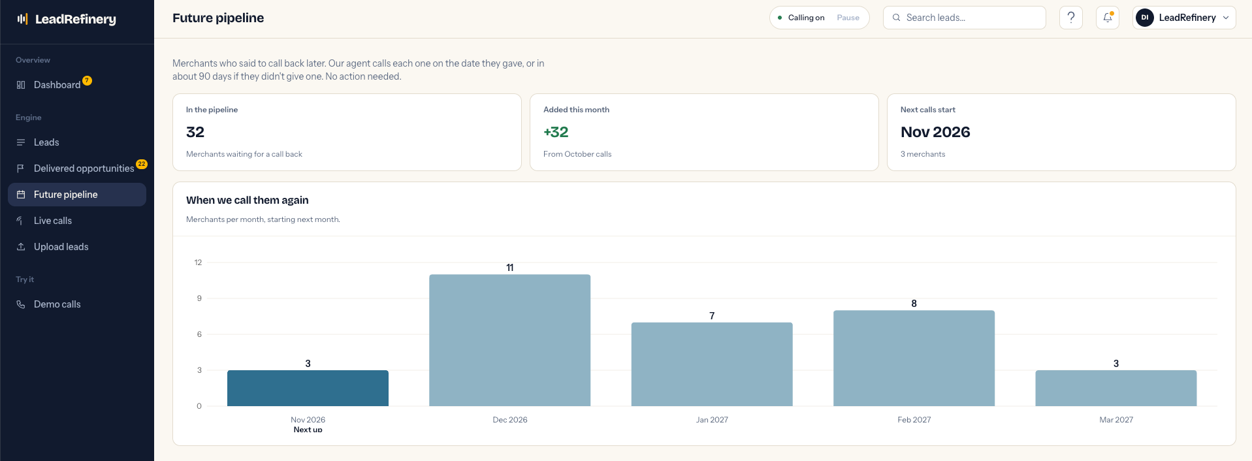Click 'Feb 2027' axis label

coord(914,420)
